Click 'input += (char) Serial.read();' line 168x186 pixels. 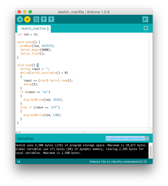pos(48,80)
